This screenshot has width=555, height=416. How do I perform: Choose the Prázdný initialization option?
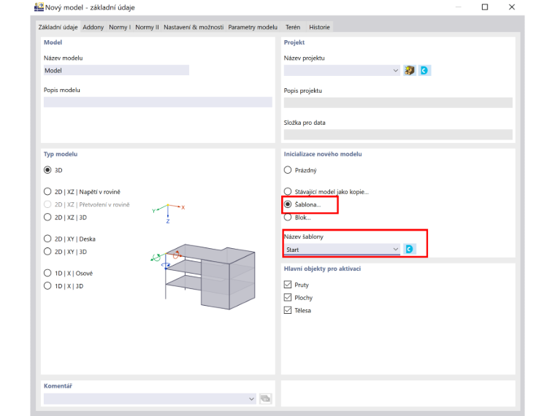coord(288,170)
